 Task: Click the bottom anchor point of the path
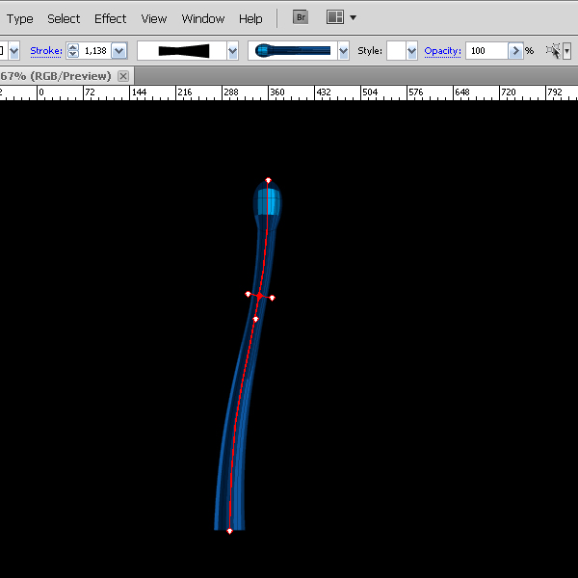229,531
